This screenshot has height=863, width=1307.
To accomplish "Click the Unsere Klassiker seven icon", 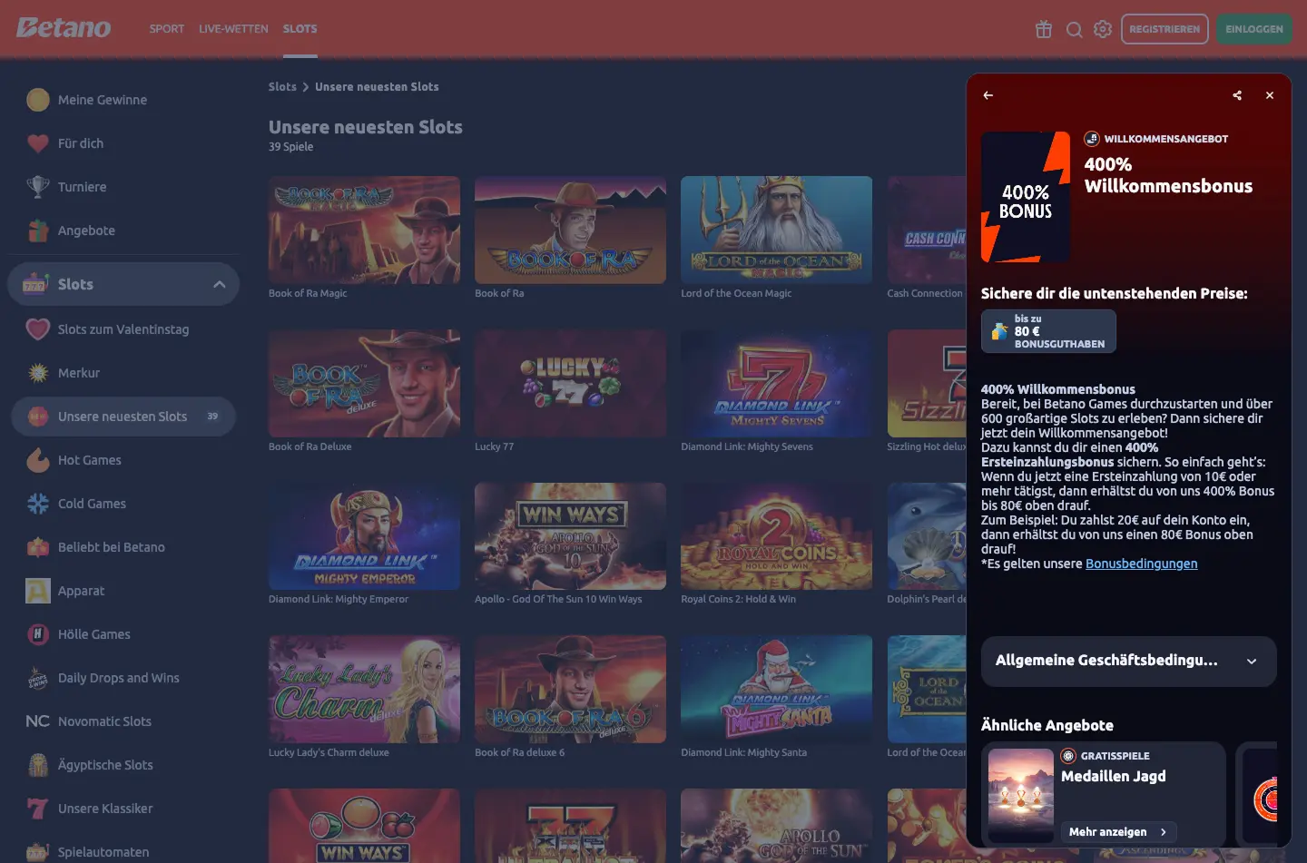I will (x=38, y=809).
